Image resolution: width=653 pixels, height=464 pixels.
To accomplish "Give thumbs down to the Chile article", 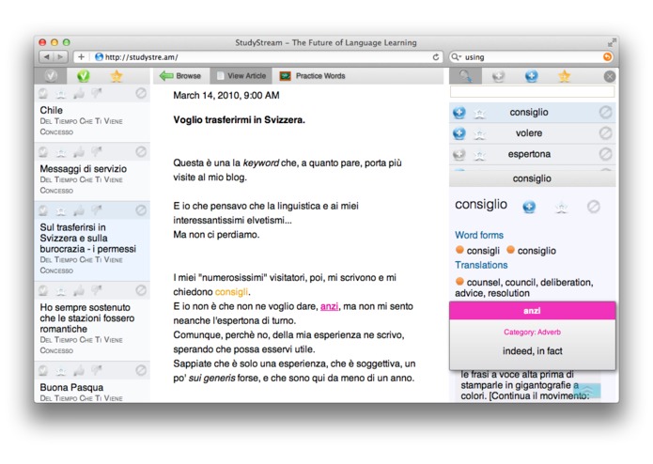I will tap(96, 93).
